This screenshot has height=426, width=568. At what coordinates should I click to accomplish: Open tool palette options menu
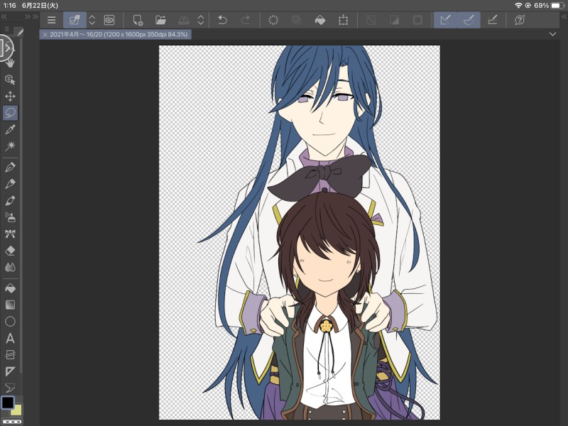pyautogui.click(x=7, y=29)
